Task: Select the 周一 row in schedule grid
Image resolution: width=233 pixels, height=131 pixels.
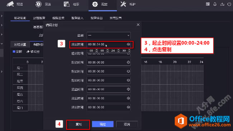Action: pyautogui.click(x=20, y=68)
